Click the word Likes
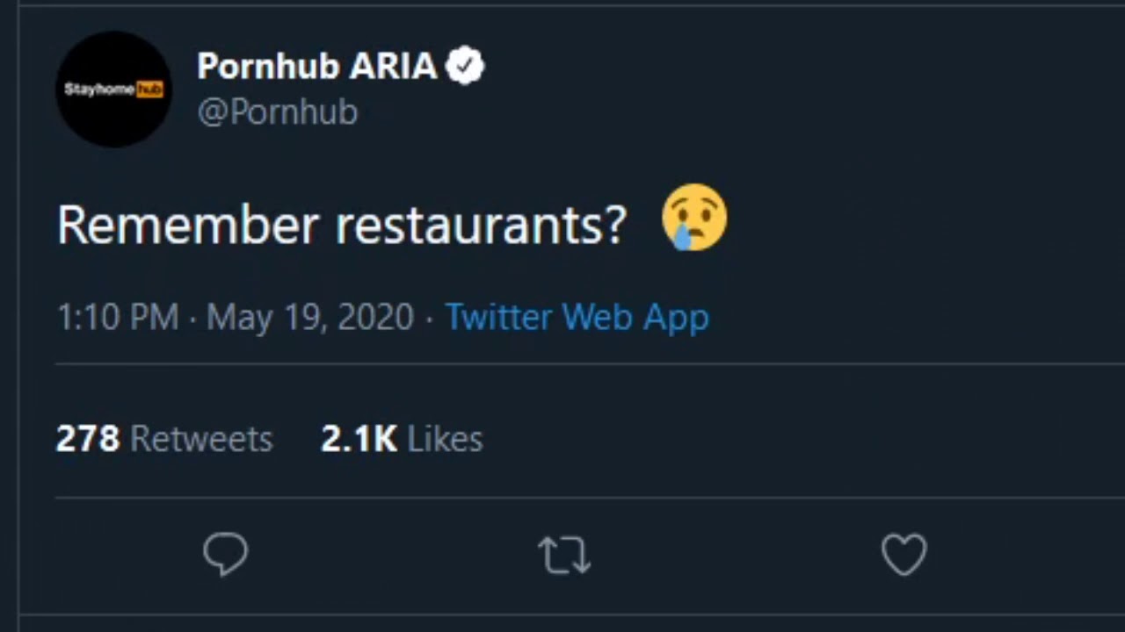This screenshot has height=632, width=1125. pyautogui.click(x=445, y=439)
